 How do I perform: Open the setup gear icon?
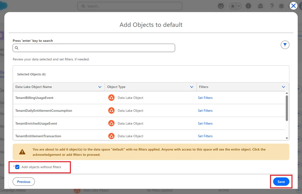(x=281, y=6)
